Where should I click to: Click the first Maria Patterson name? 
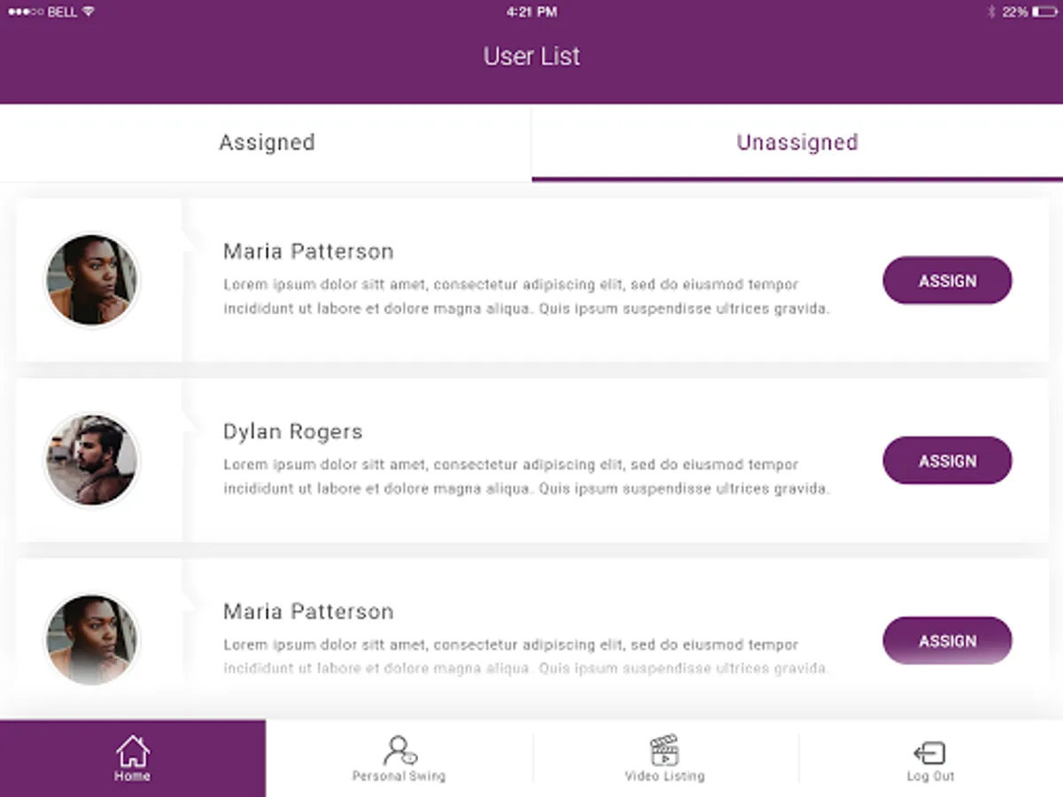pos(308,251)
